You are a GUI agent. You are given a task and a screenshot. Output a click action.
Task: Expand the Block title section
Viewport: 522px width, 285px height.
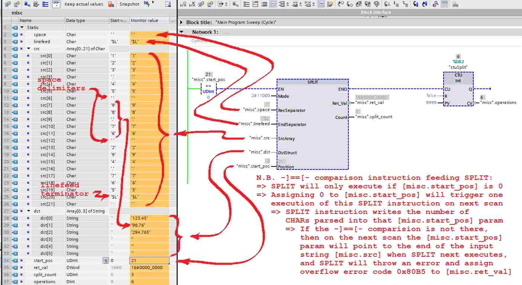[x=181, y=22]
